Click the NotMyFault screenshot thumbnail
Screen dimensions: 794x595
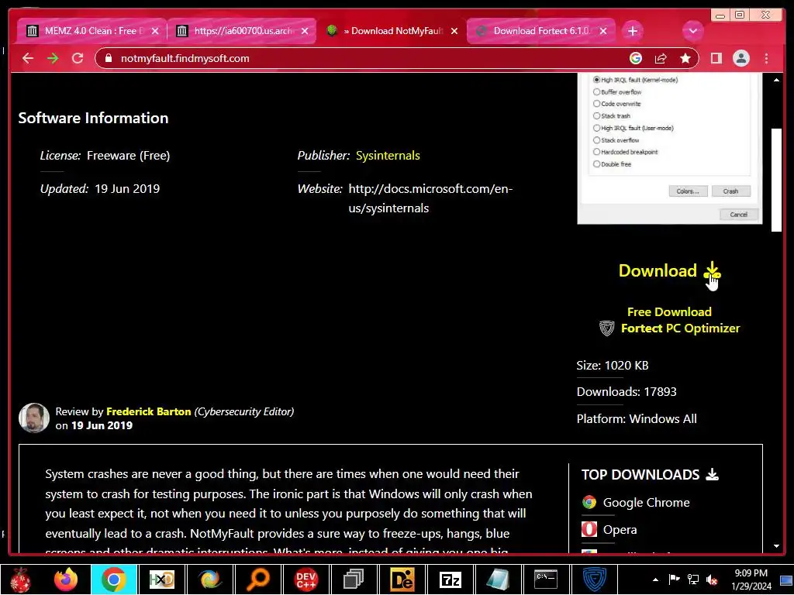coord(669,149)
